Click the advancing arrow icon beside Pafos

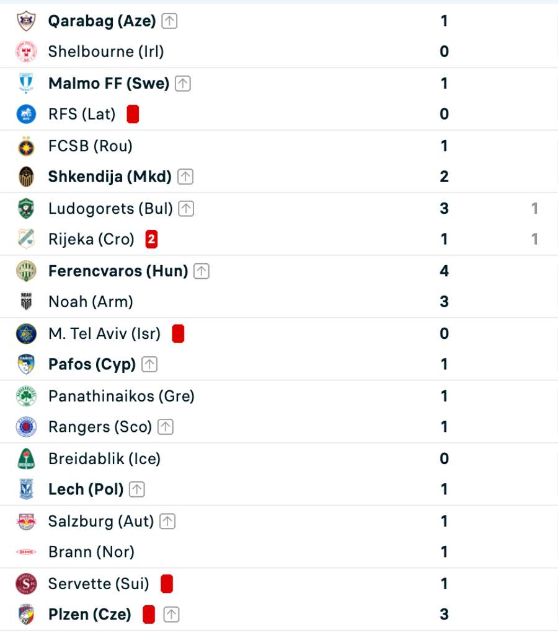tap(149, 364)
